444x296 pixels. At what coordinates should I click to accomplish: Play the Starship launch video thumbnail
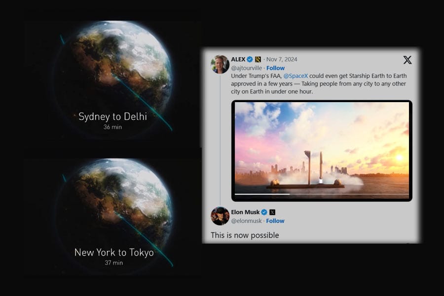click(321, 148)
